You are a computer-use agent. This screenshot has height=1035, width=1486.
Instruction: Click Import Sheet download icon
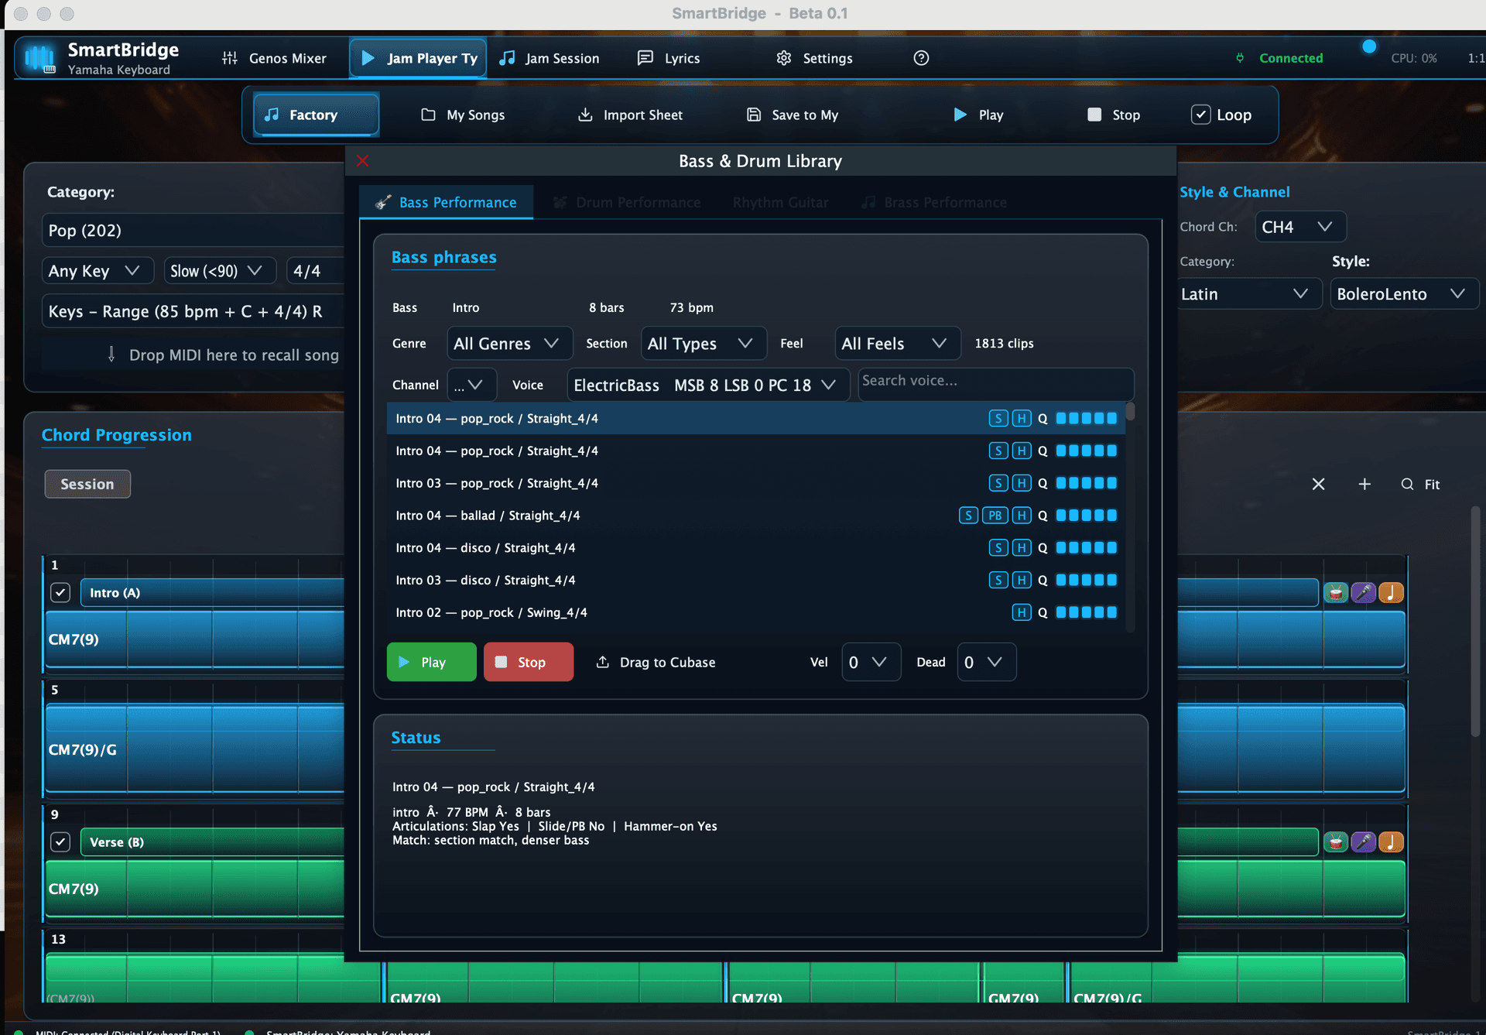pyautogui.click(x=585, y=115)
